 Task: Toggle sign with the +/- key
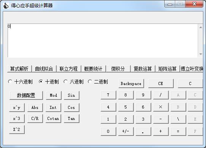[126, 131]
